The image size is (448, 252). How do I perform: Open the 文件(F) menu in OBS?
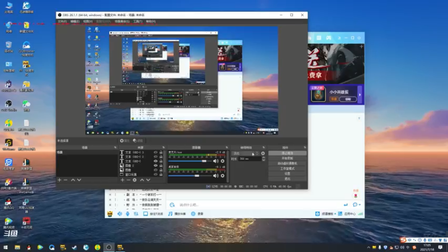coord(62,21)
